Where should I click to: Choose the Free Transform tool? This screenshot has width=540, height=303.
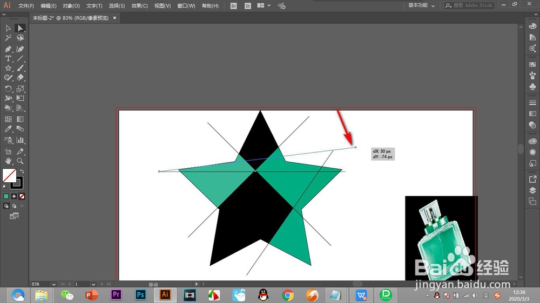21,98
